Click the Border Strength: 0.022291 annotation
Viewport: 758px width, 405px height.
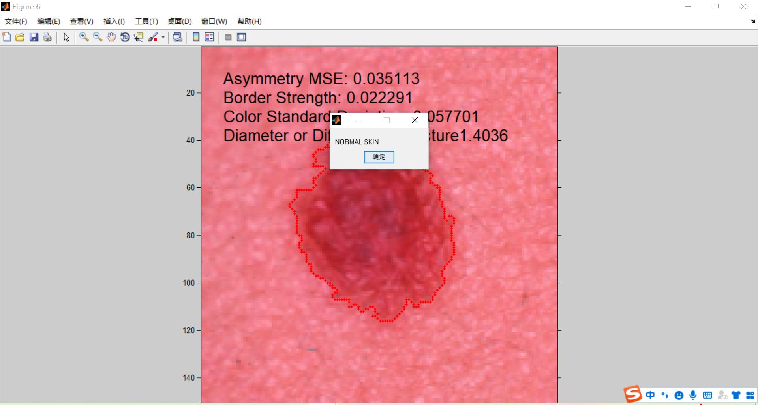click(x=318, y=97)
